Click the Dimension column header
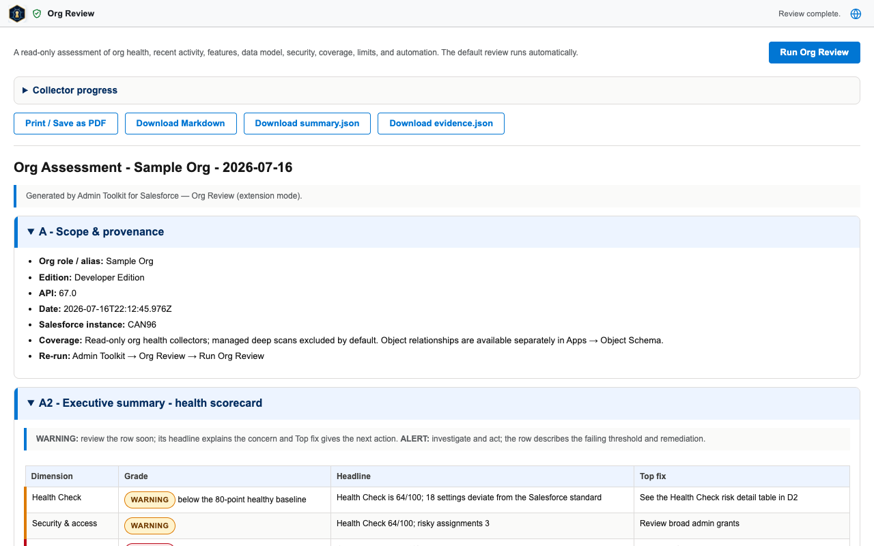 (72, 476)
